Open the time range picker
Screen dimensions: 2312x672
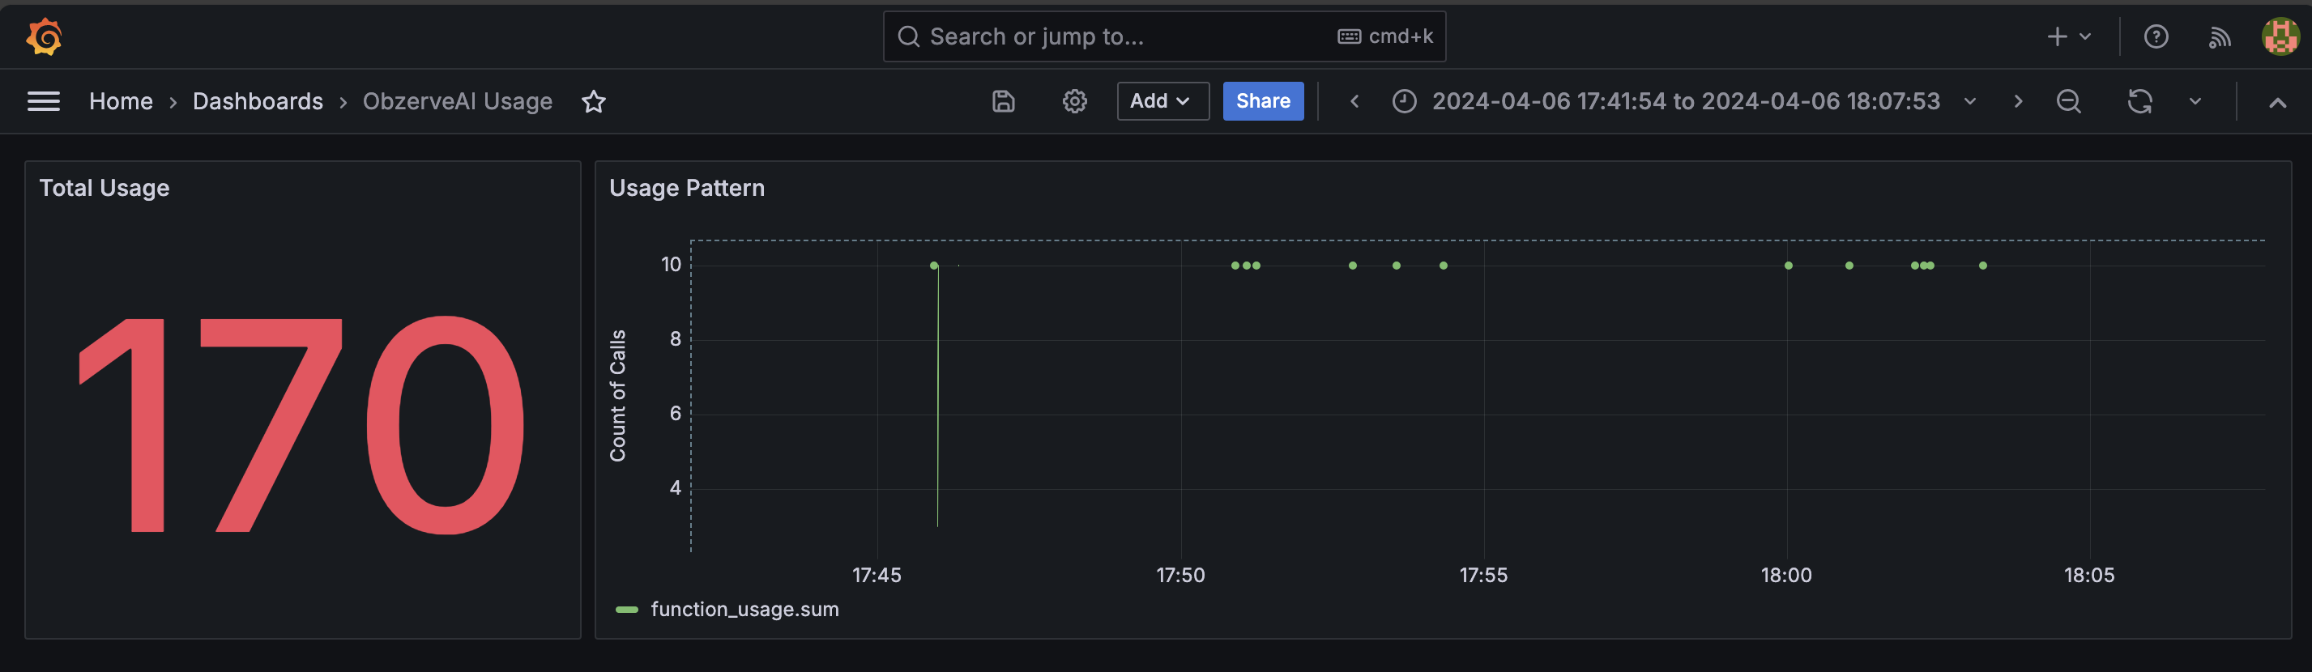point(1683,101)
